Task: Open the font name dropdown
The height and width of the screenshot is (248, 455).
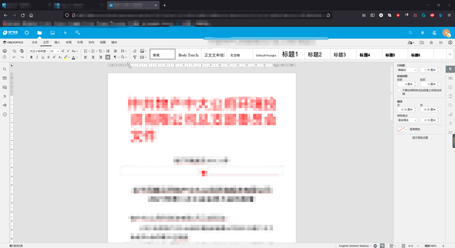Action: [x=39, y=51]
